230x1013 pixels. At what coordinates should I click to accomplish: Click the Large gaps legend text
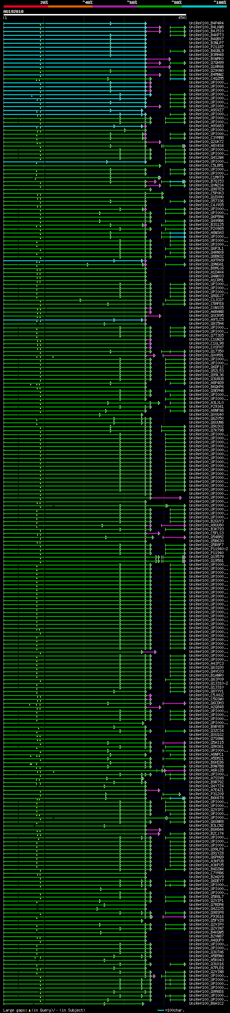44,1010
